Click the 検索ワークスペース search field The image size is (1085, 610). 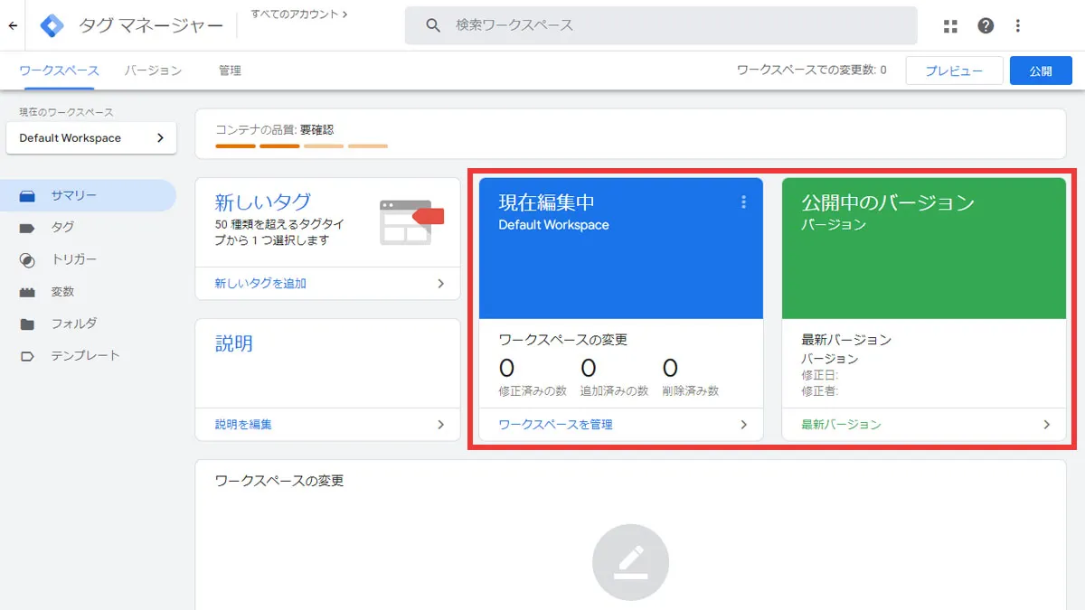point(658,25)
